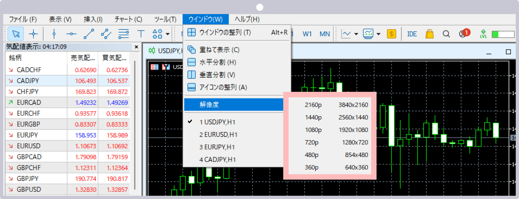Select 1080p 1920x1080 resolution
Screen dimensions: 519x199
[x=330, y=130]
